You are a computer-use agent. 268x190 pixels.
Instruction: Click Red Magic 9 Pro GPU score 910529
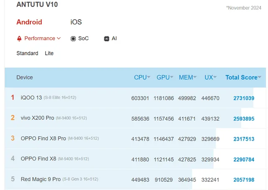tap(164, 180)
